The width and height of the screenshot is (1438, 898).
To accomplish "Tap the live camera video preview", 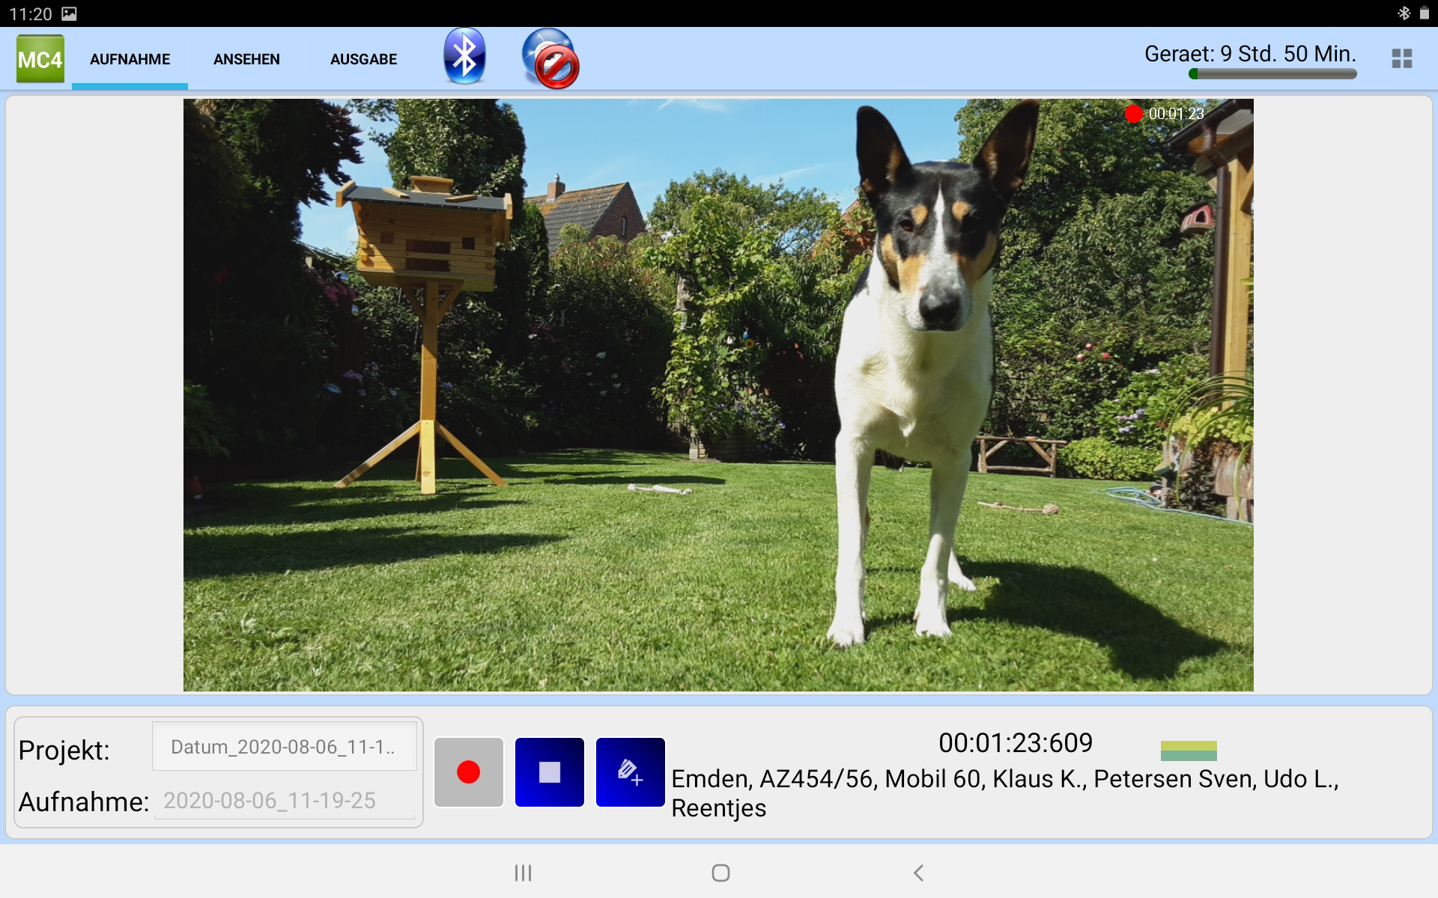I will pos(718,395).
